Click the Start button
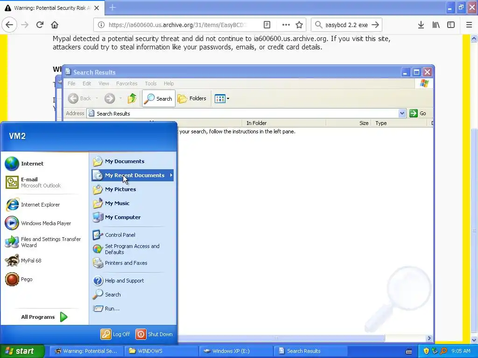The image size is (478, 358). pyautogui.click(x=22, y=351)
